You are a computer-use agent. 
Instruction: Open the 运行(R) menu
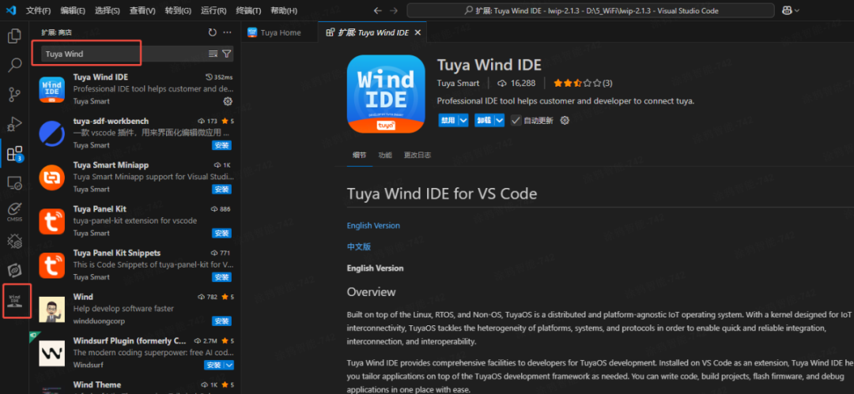[x=213, y=10]
